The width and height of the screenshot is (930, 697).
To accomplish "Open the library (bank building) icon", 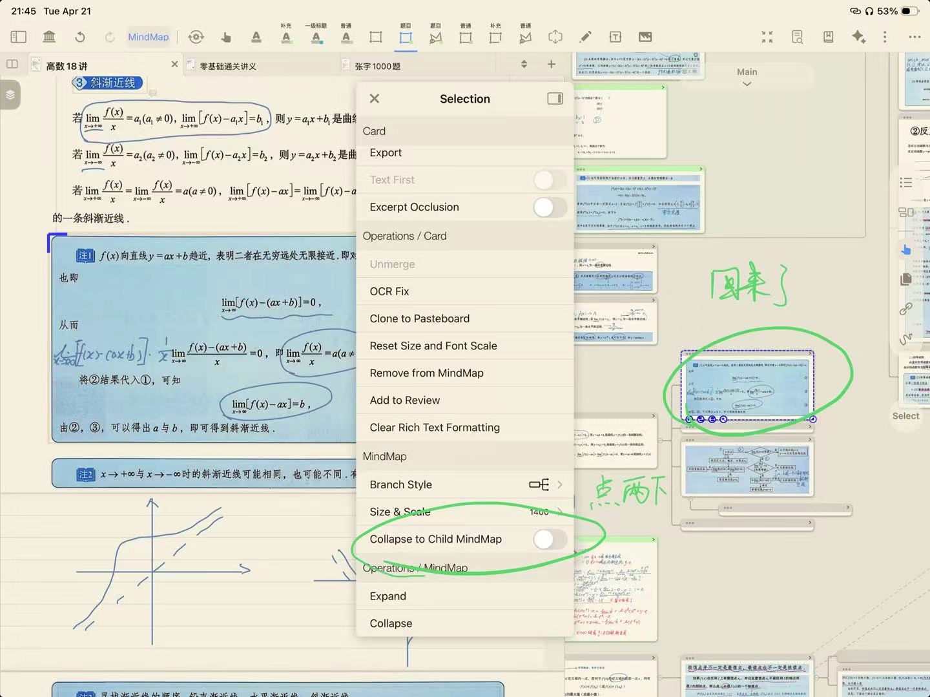I will pos(49,37).
